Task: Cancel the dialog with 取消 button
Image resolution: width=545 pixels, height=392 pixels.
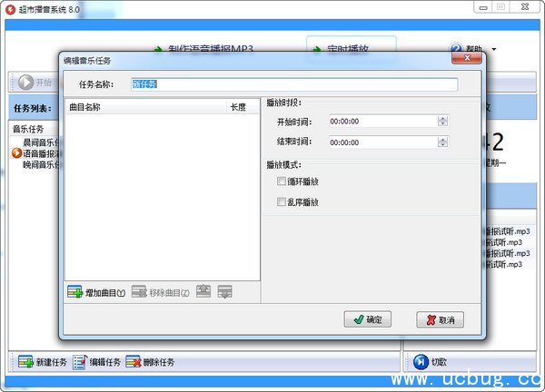Action: [x=440, y=319]
